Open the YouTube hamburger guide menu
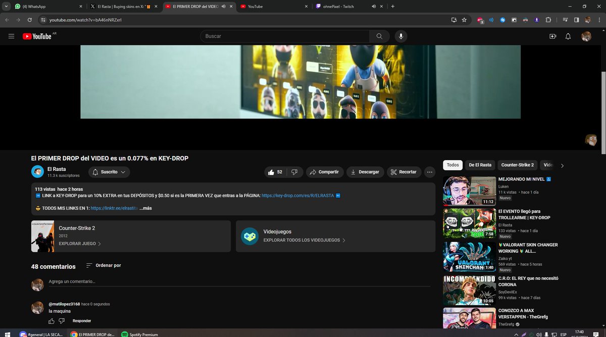The image size is (606, 337). [11, 36]
